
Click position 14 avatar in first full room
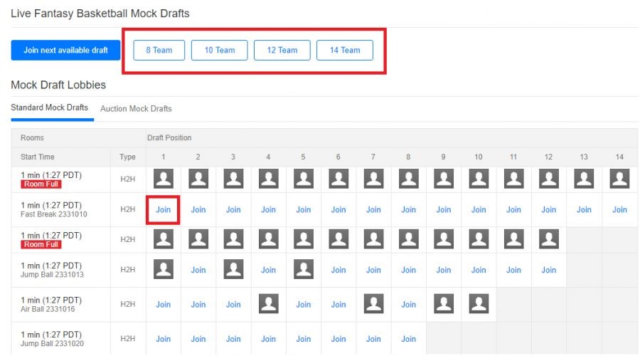[x=619, y=179]
